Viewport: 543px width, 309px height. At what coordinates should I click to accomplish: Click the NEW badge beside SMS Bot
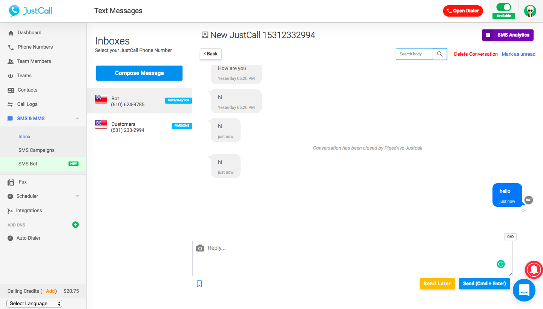74,164
